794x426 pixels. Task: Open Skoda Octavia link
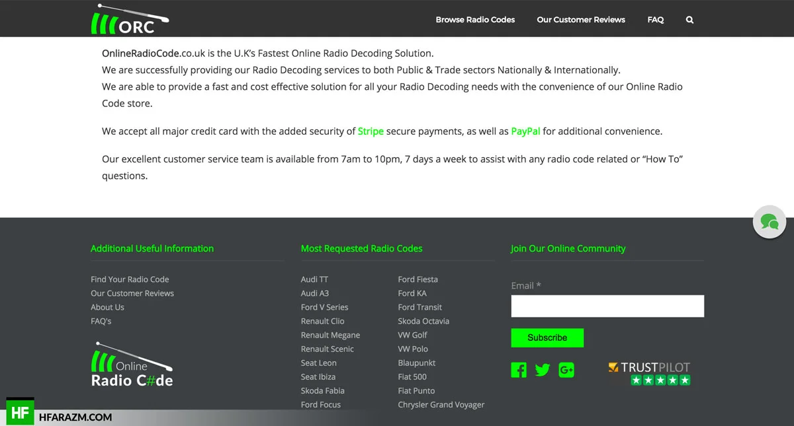coord(423,321)
